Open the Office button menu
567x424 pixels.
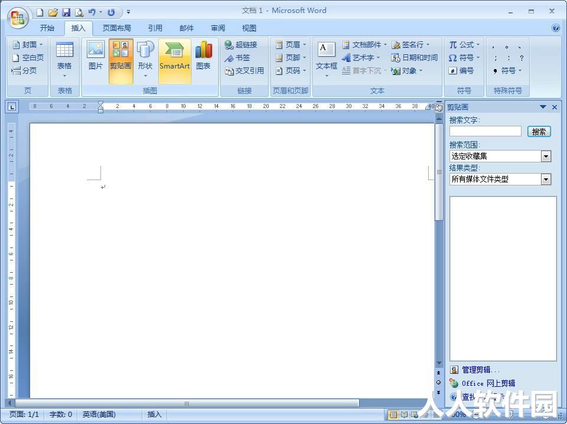(x=18, y=17)
